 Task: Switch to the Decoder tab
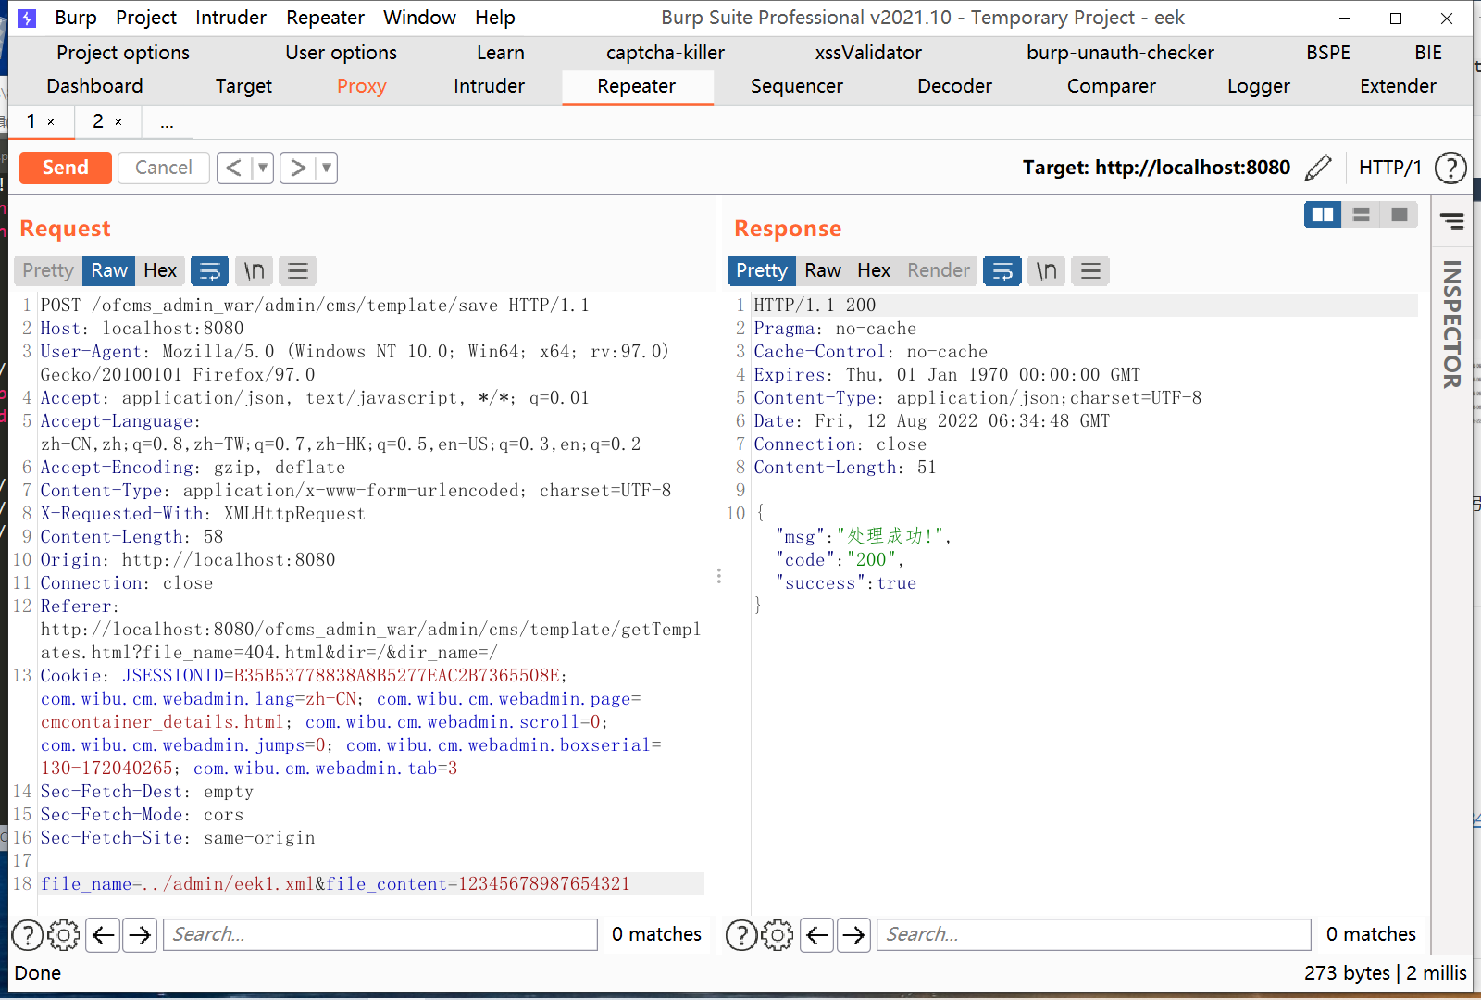(x=954, y=86)
